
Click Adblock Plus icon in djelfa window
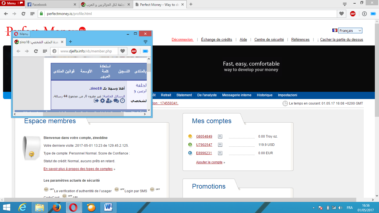[134, 51]
